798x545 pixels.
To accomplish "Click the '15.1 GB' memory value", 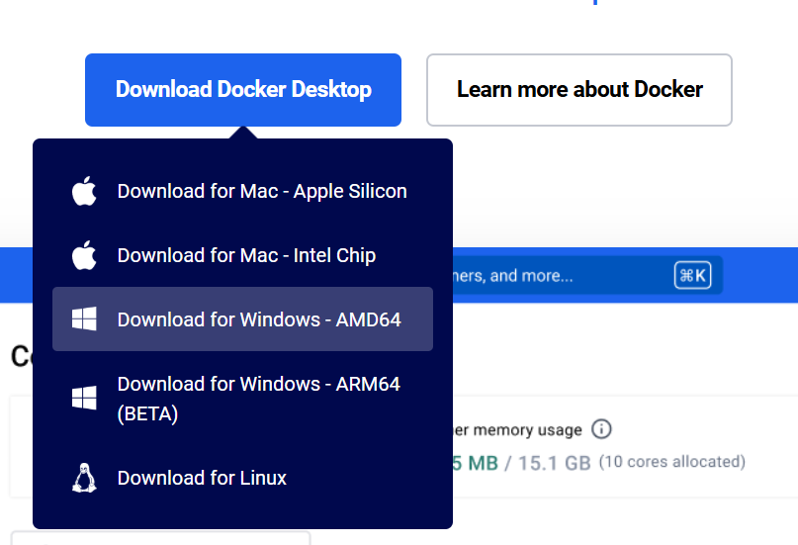I will (x=554, y=463).
